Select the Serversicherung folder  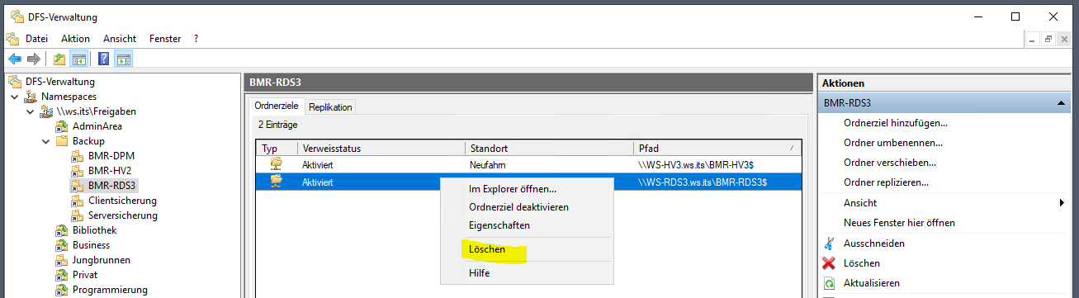(x=123, y=215)
